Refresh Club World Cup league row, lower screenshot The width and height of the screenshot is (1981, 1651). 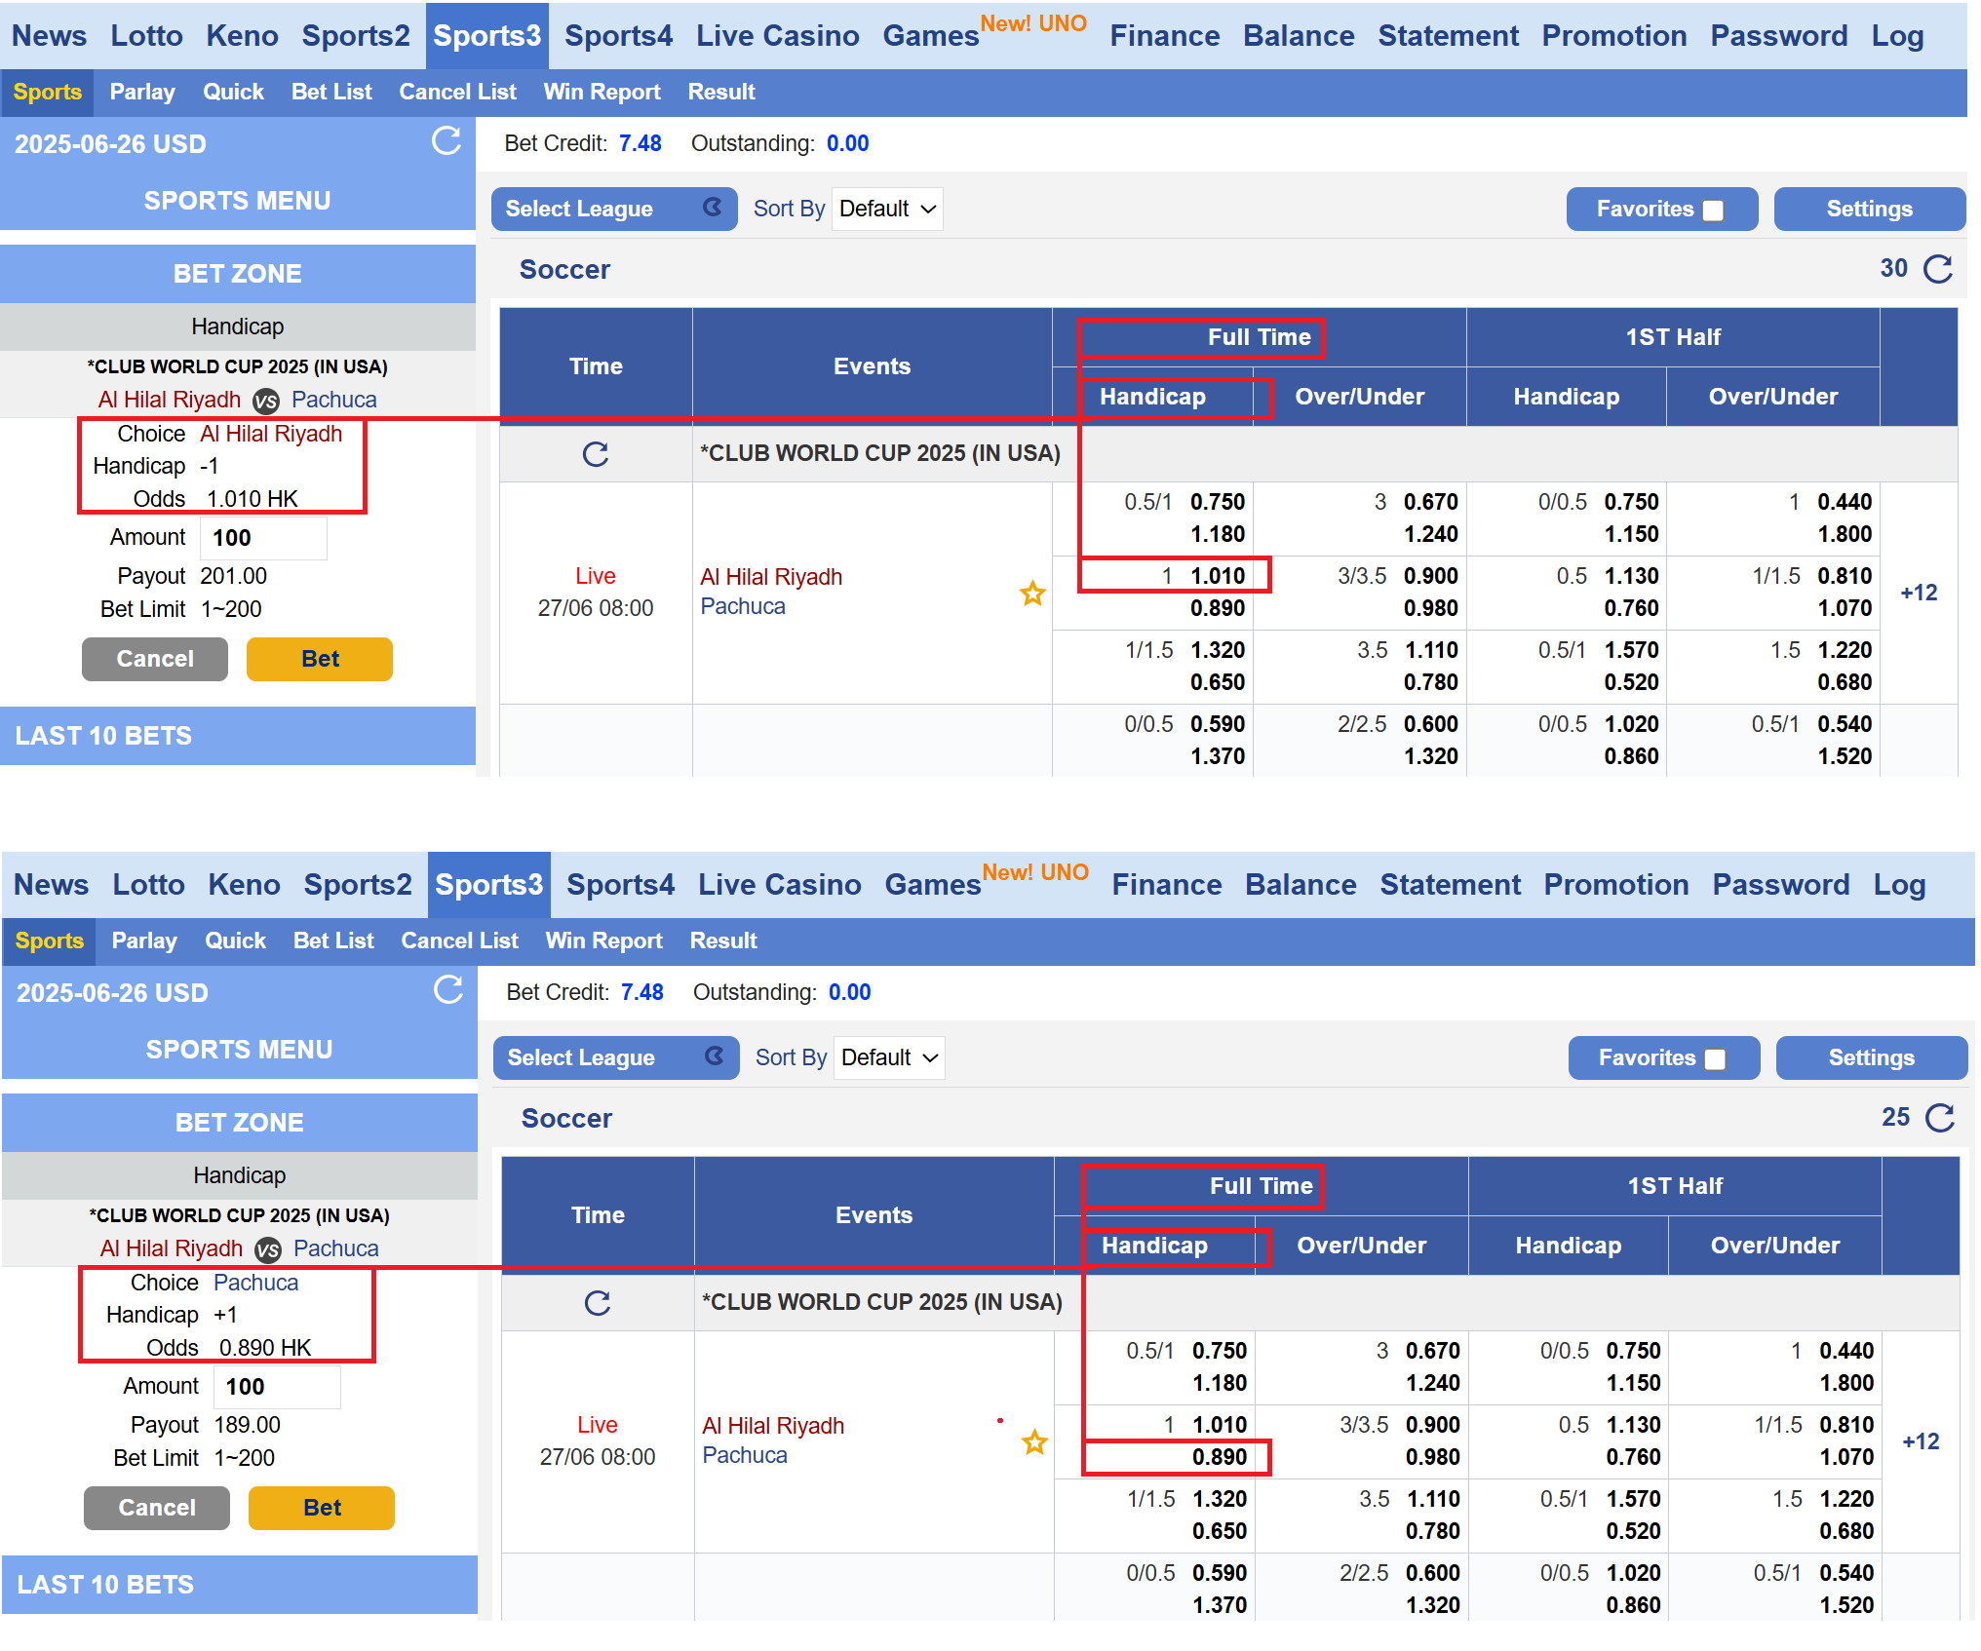(598, 1303)
